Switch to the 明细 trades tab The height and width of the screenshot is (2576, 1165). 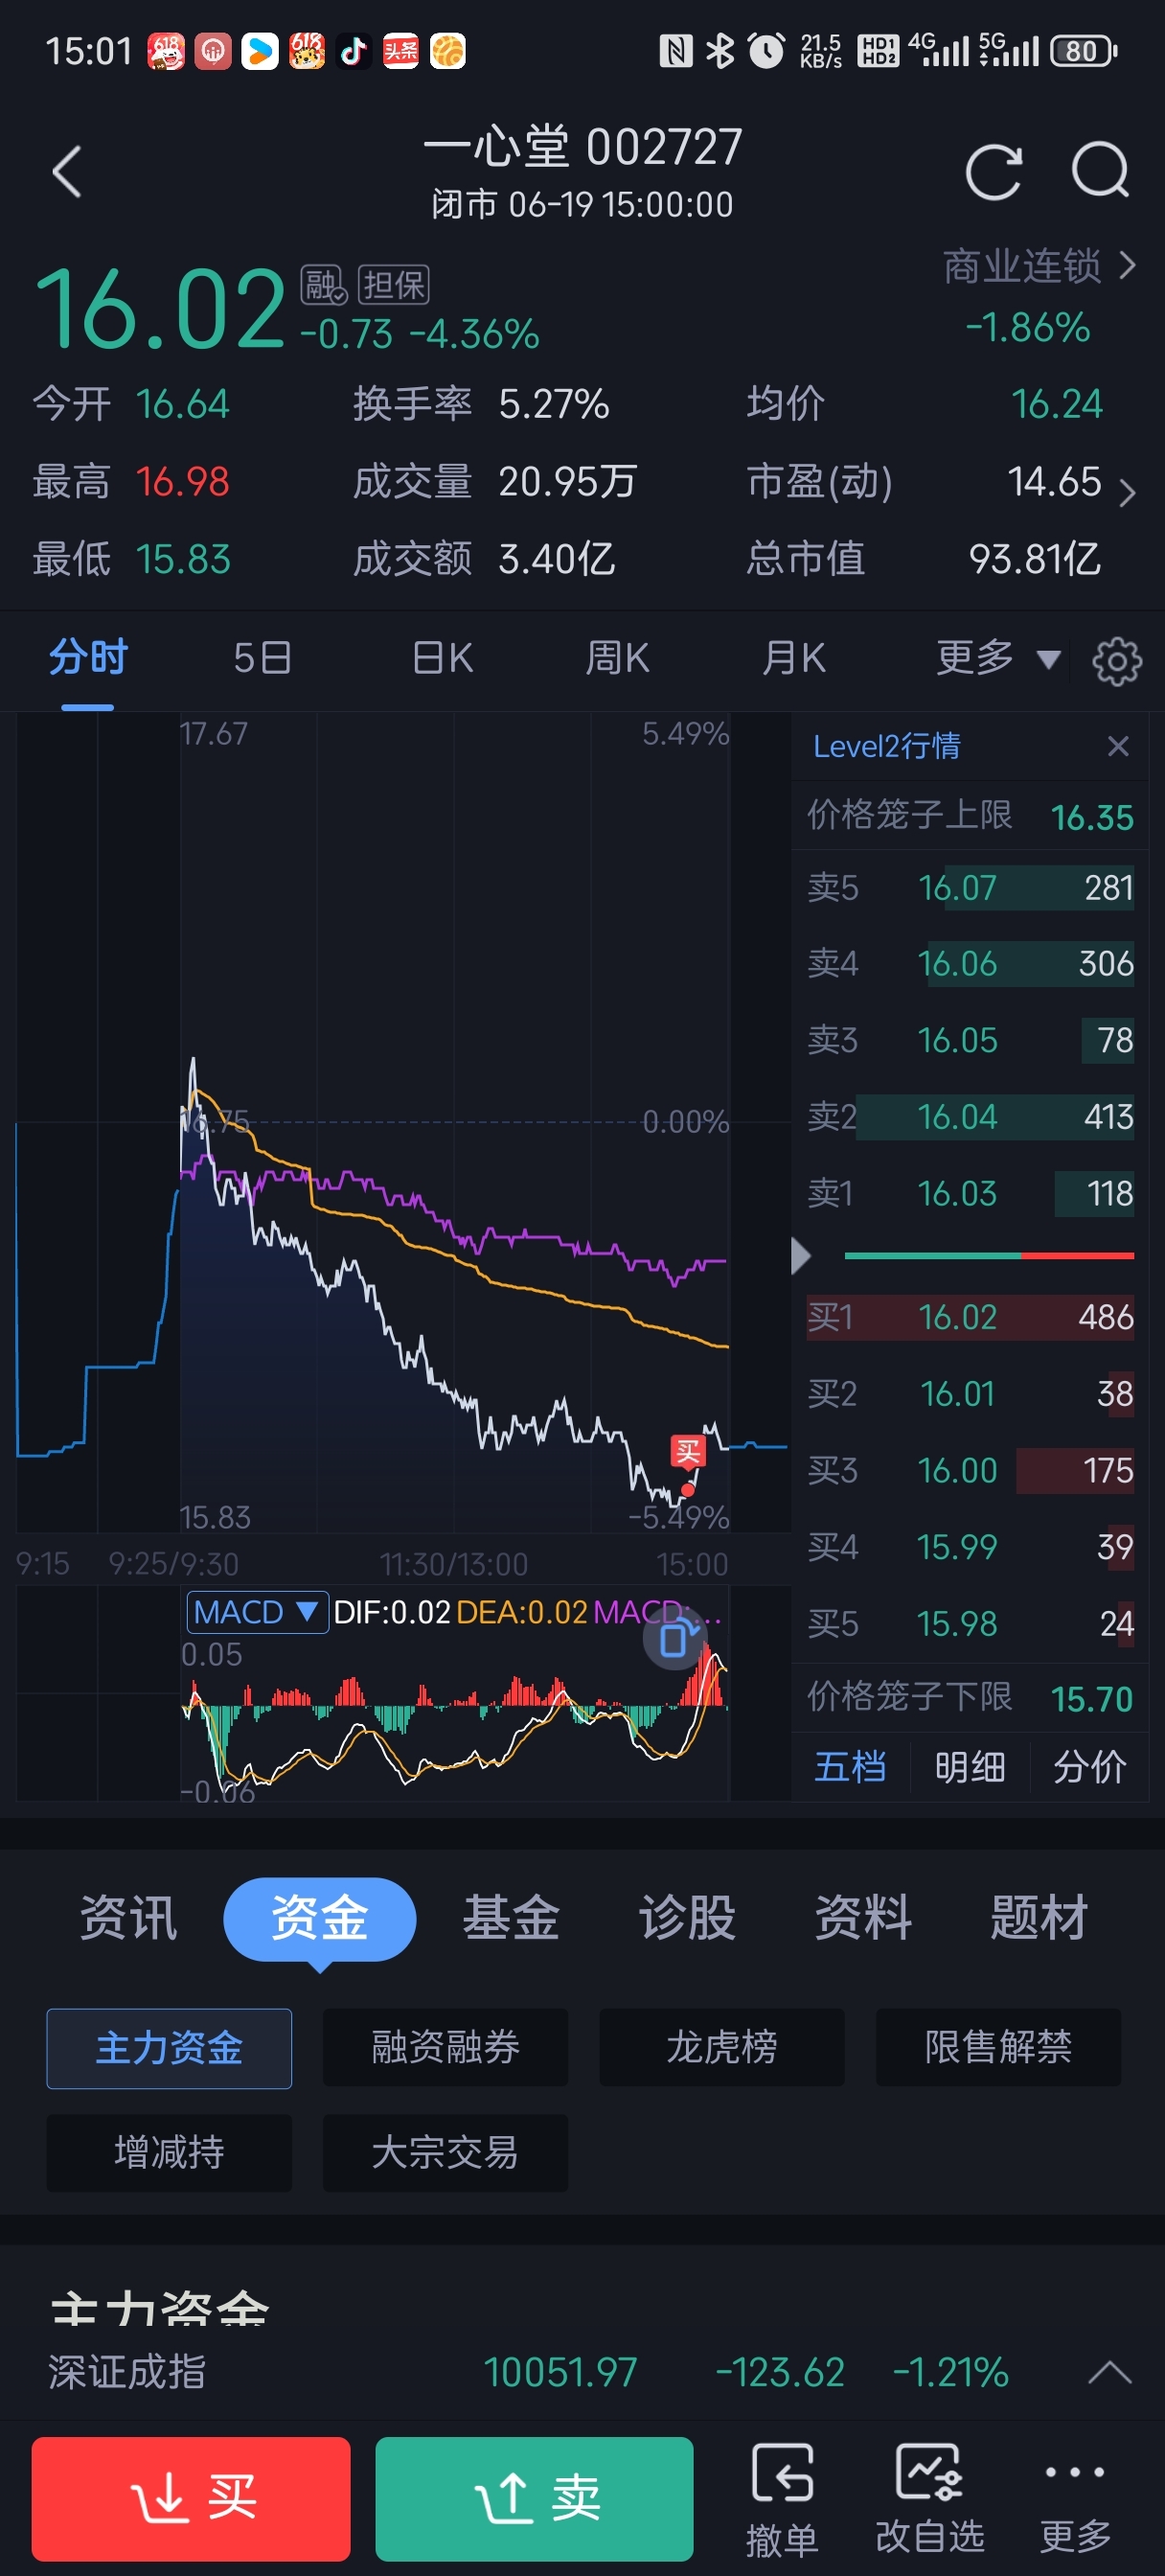(970, 1767)
